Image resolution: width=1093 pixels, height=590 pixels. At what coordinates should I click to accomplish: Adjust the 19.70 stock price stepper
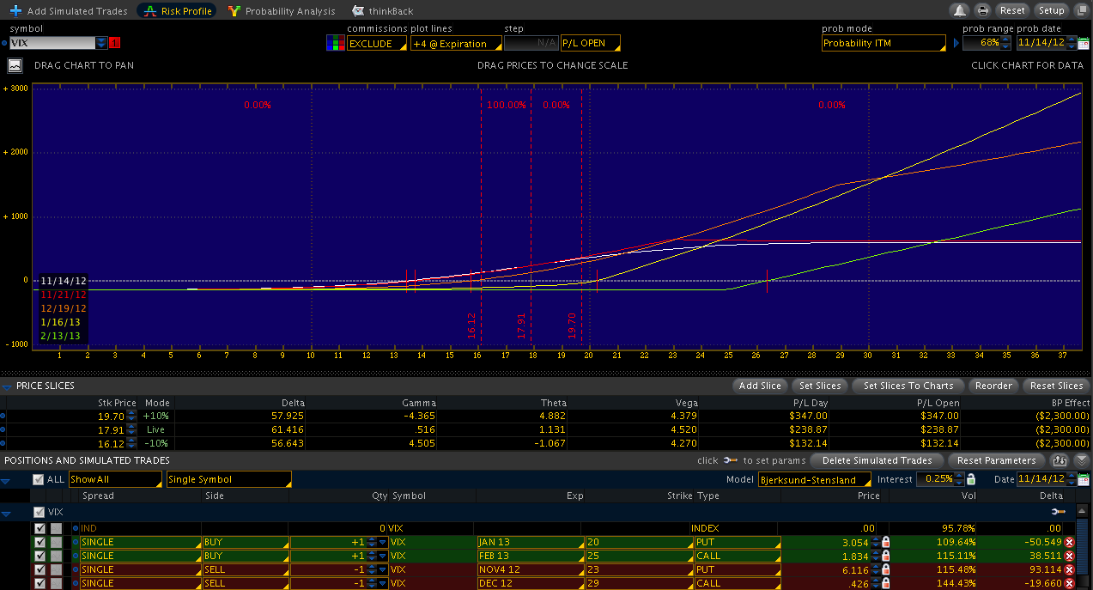coord(132,416)
